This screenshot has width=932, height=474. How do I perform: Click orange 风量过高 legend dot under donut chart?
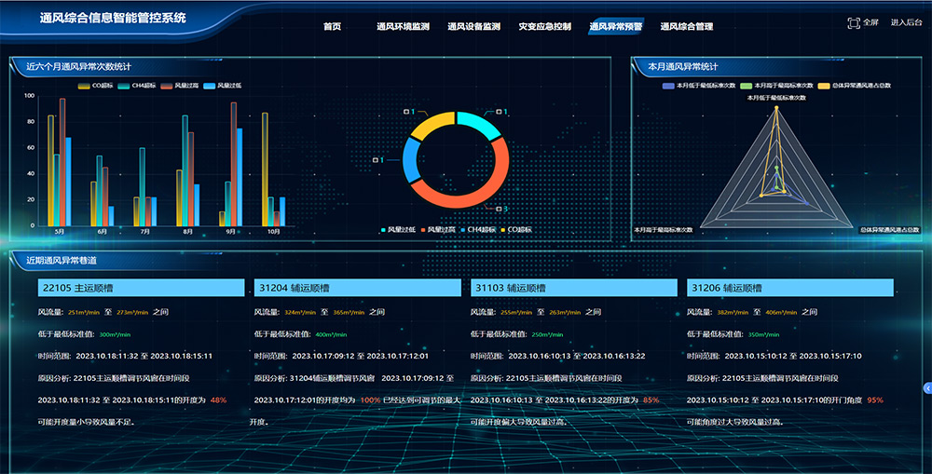pyautogui.click(x=422, y=229)
